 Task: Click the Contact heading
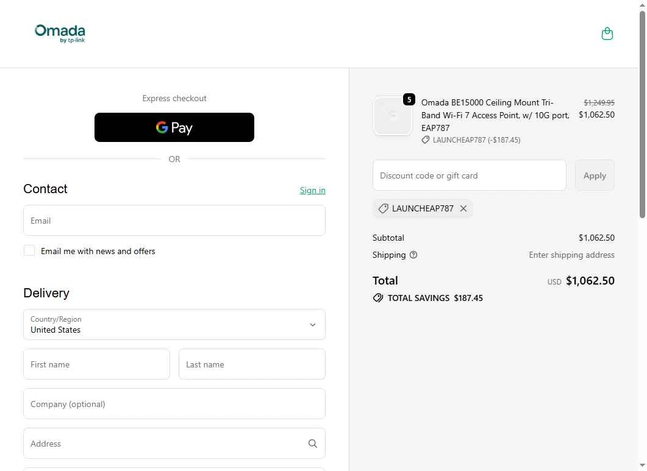coord(45,189)
